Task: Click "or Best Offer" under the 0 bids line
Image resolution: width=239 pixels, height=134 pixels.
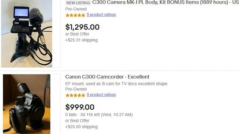Action: (x=77, y=121)
